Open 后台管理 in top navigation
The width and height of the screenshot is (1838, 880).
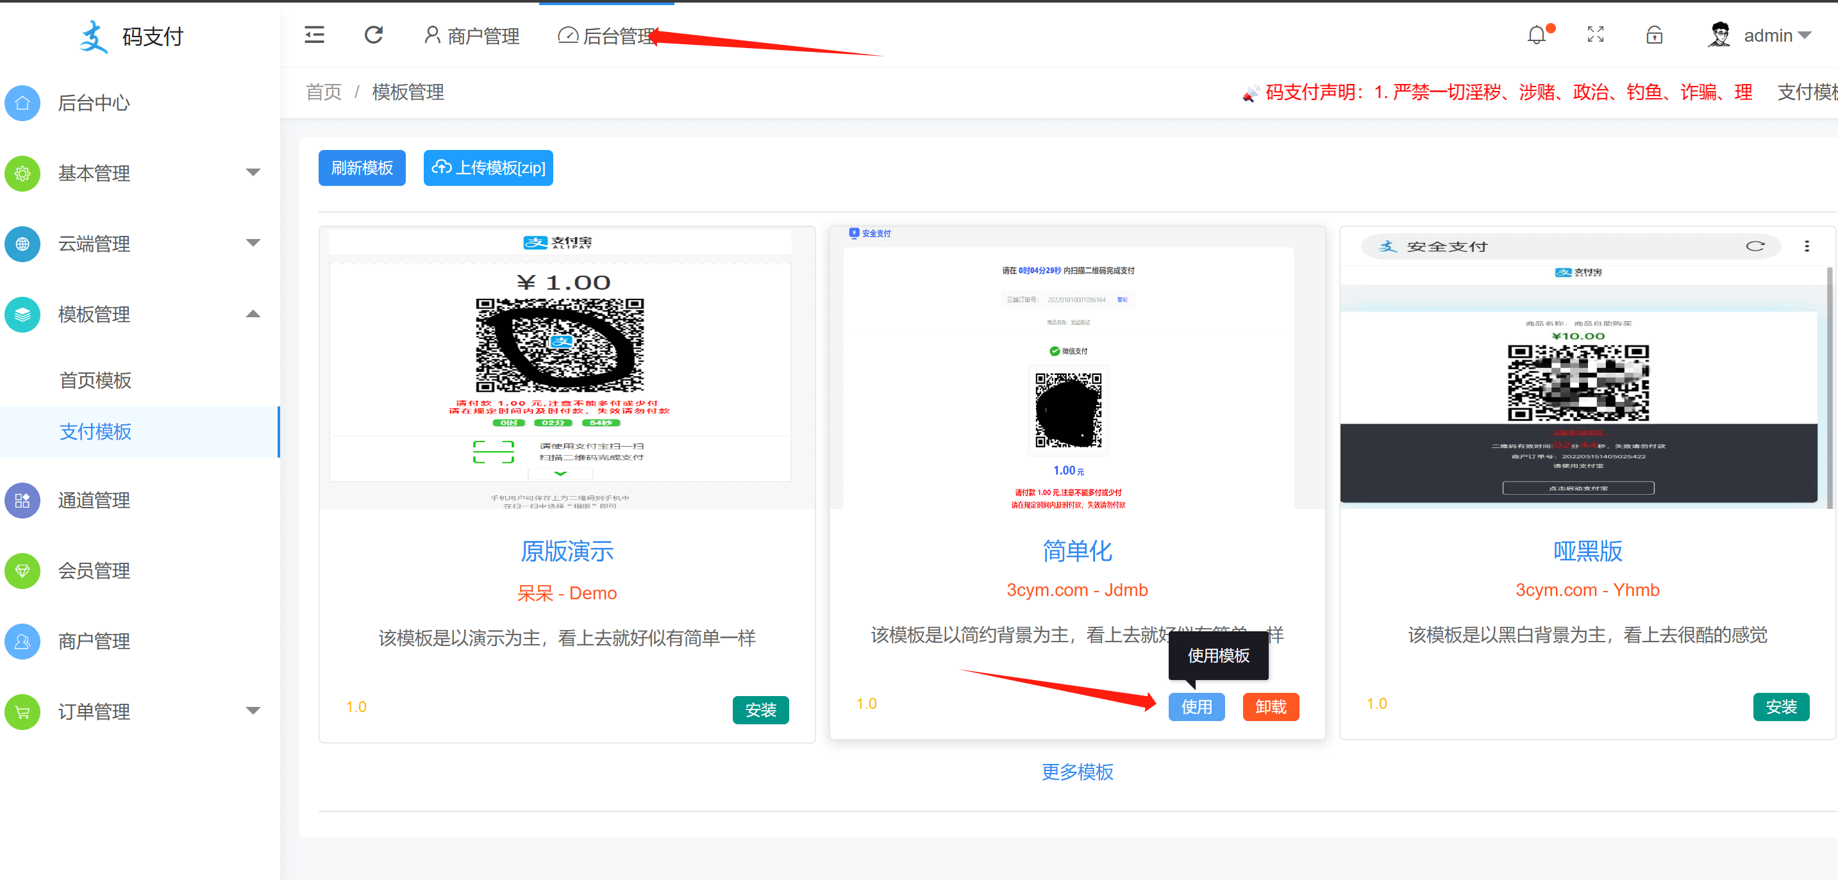(x=606, y=36)
